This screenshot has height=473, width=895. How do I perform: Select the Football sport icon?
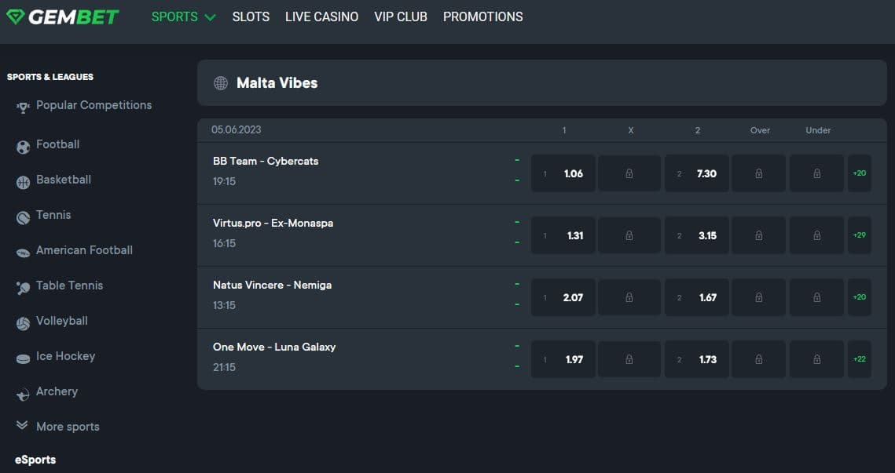pyautogui.click(x=23, y=144)
